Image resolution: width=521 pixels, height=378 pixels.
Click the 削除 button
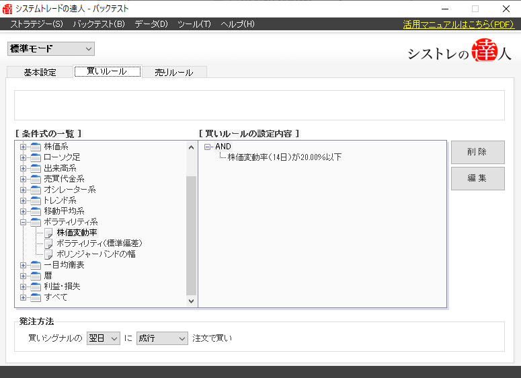pyautogui.click(x=477, y=152)
